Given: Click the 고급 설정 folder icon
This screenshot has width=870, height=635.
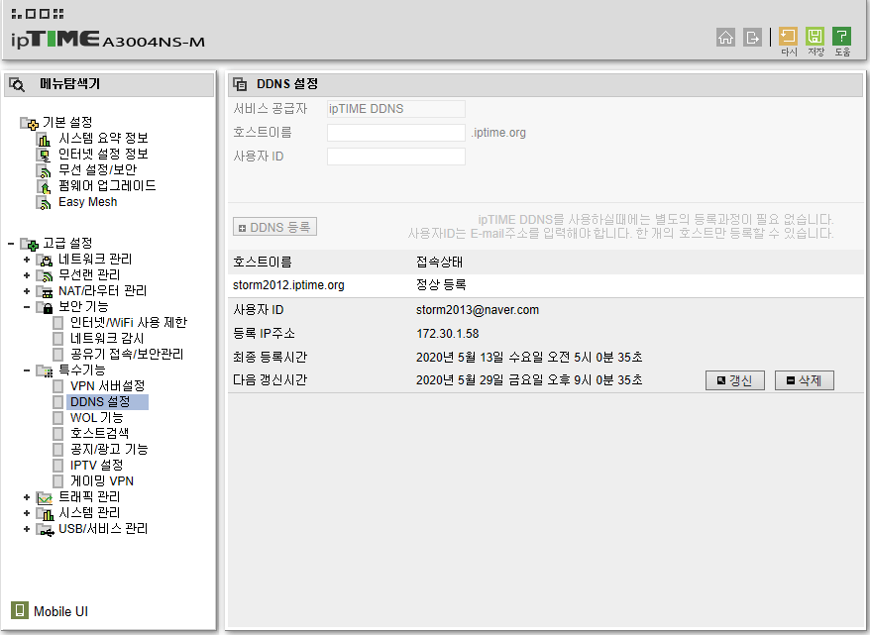Looking at the screenshot, I should tap(30, 244).
